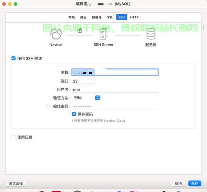Click the masked password field
This screenshot has height=192, width=207.
click(x=115, y=106)
